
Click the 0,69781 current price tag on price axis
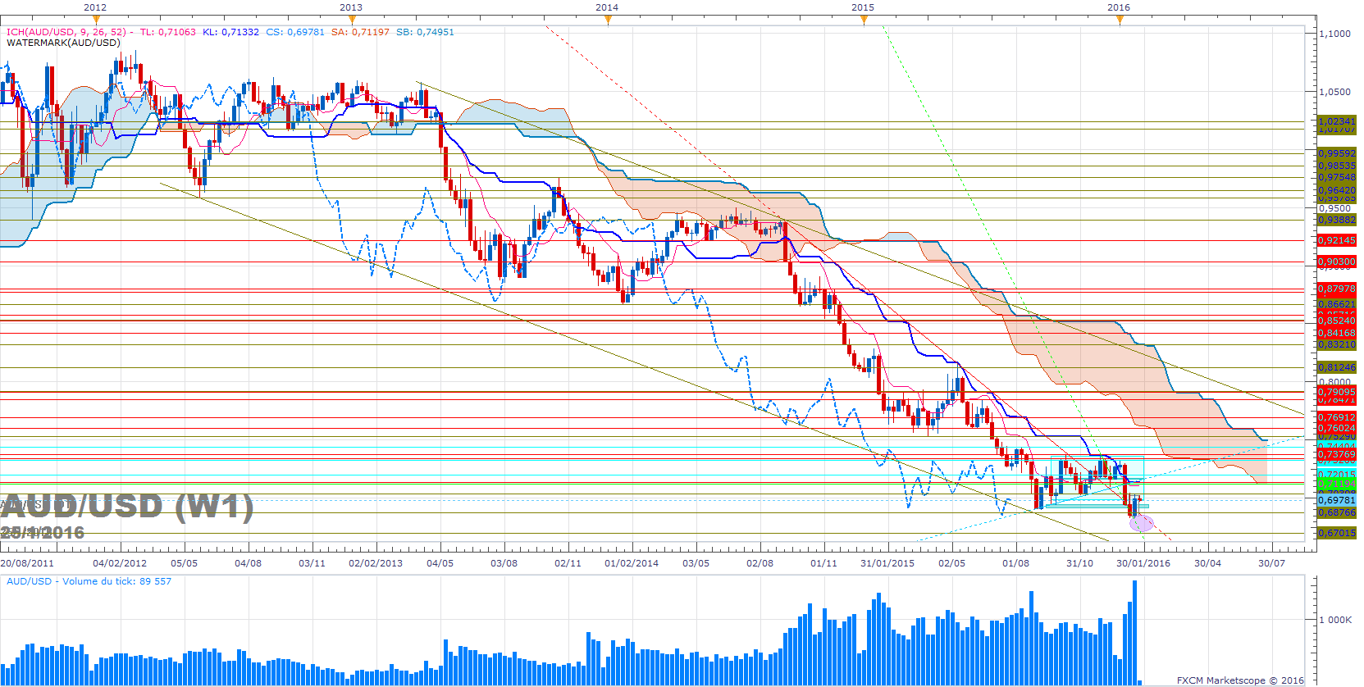tap(1337, 500)
